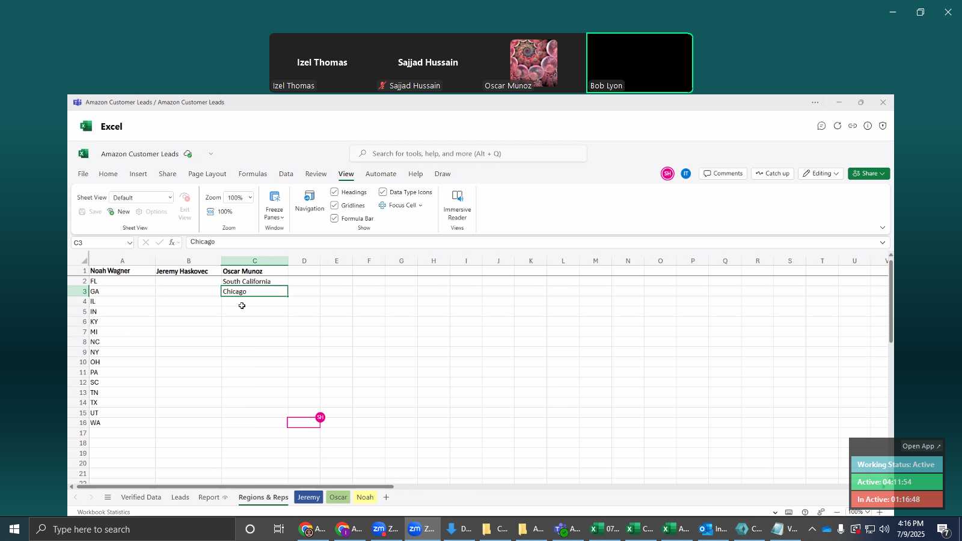Select cell C2 'South California'
The image size is (962, 541).
(x=254, y=281)
